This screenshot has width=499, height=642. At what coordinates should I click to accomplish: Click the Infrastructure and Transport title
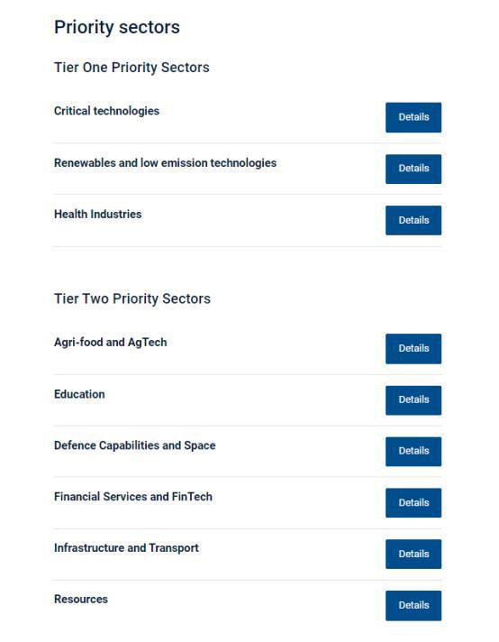coord(126,548)
